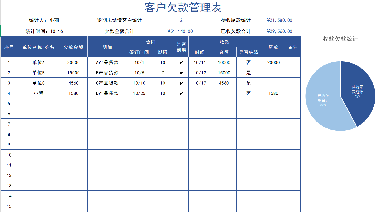Click the due checkmark in 单位C row
Screen dimensions: 384x212
click(181, 83)
